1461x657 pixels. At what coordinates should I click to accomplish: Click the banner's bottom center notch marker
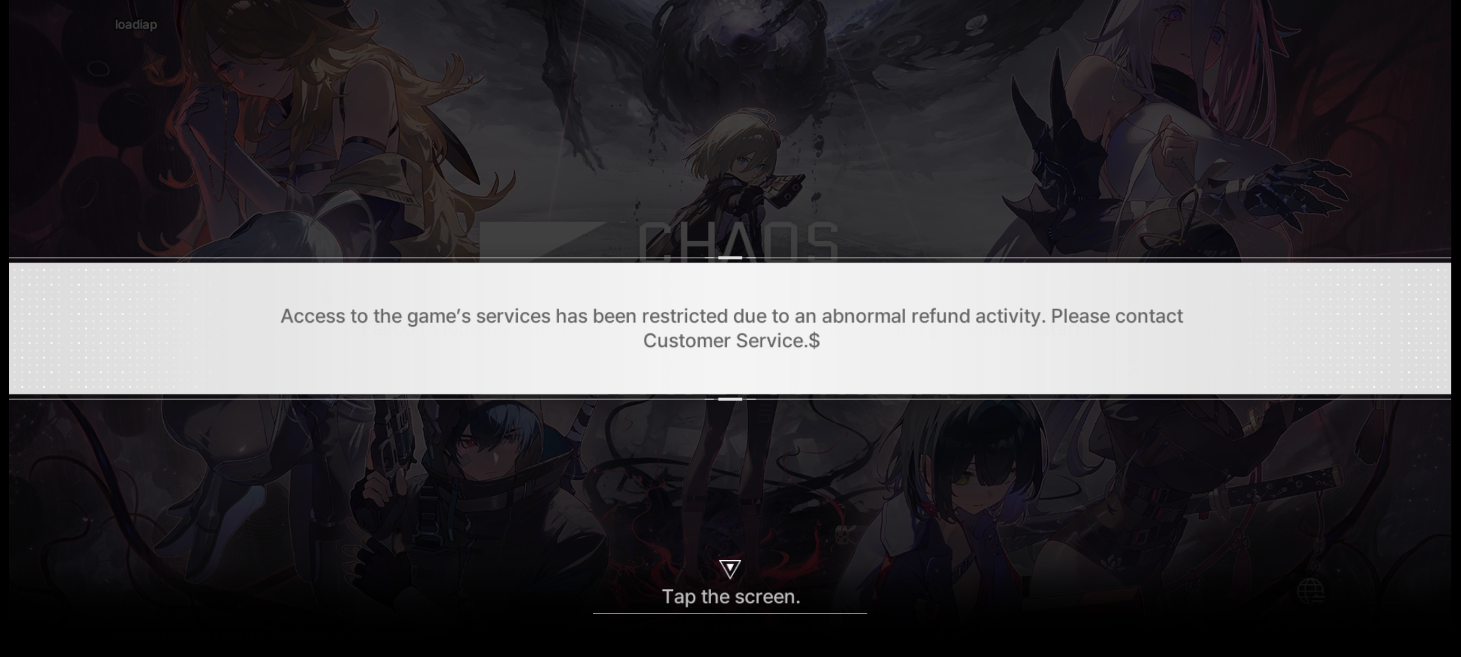pyautogui.click(x=730, y=399)
